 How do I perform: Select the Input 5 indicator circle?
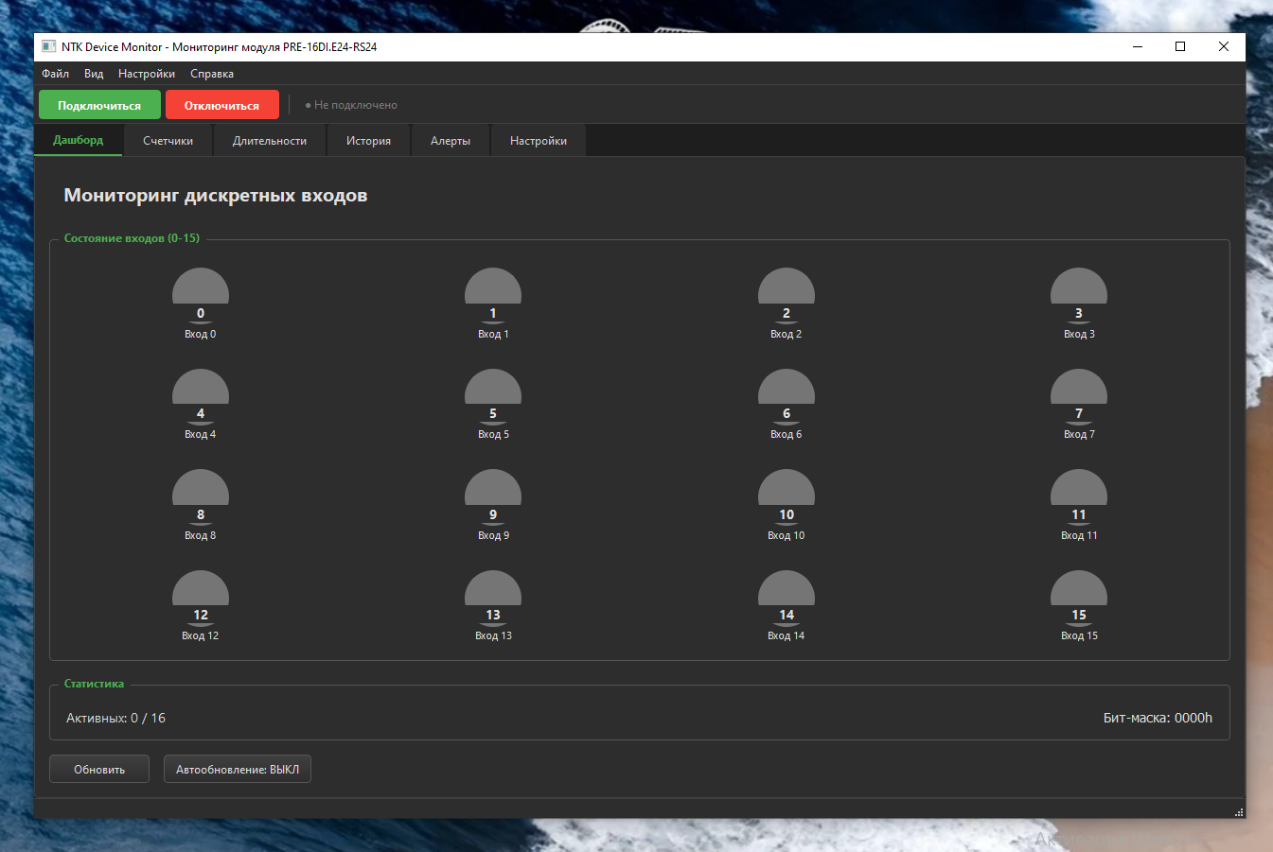point(492,395)
